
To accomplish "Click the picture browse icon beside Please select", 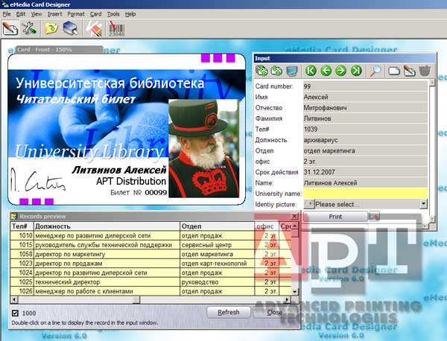I will (x=309, y=204).
